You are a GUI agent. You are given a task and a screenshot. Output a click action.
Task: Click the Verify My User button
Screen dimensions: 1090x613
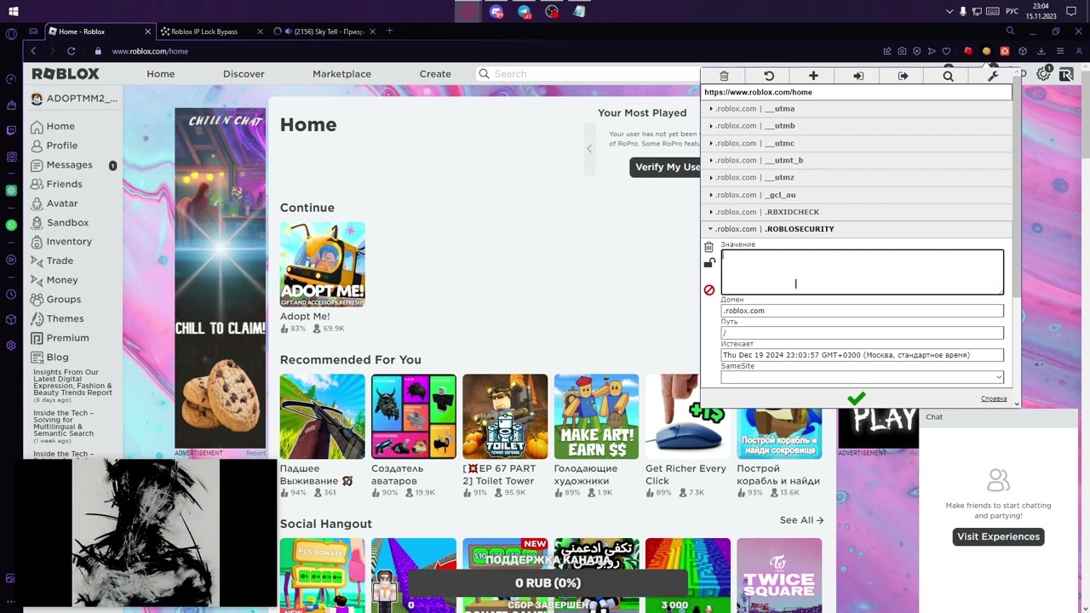tap(665, 167)
